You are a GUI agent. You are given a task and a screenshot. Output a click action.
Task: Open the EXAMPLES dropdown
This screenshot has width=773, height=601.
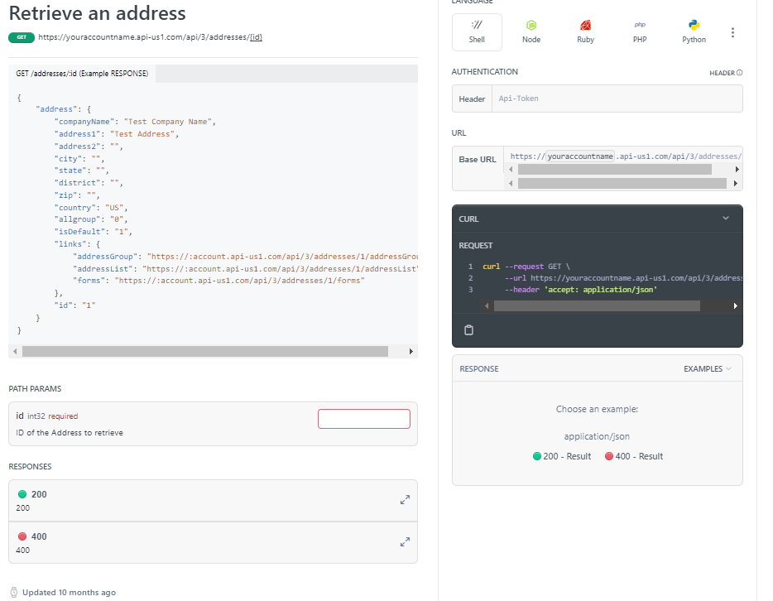click(x=708, y=368)
